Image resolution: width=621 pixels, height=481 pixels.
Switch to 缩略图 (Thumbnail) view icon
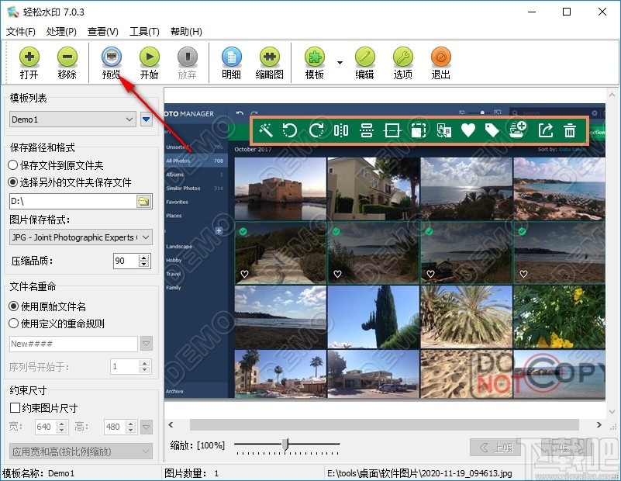click(270, 57)
